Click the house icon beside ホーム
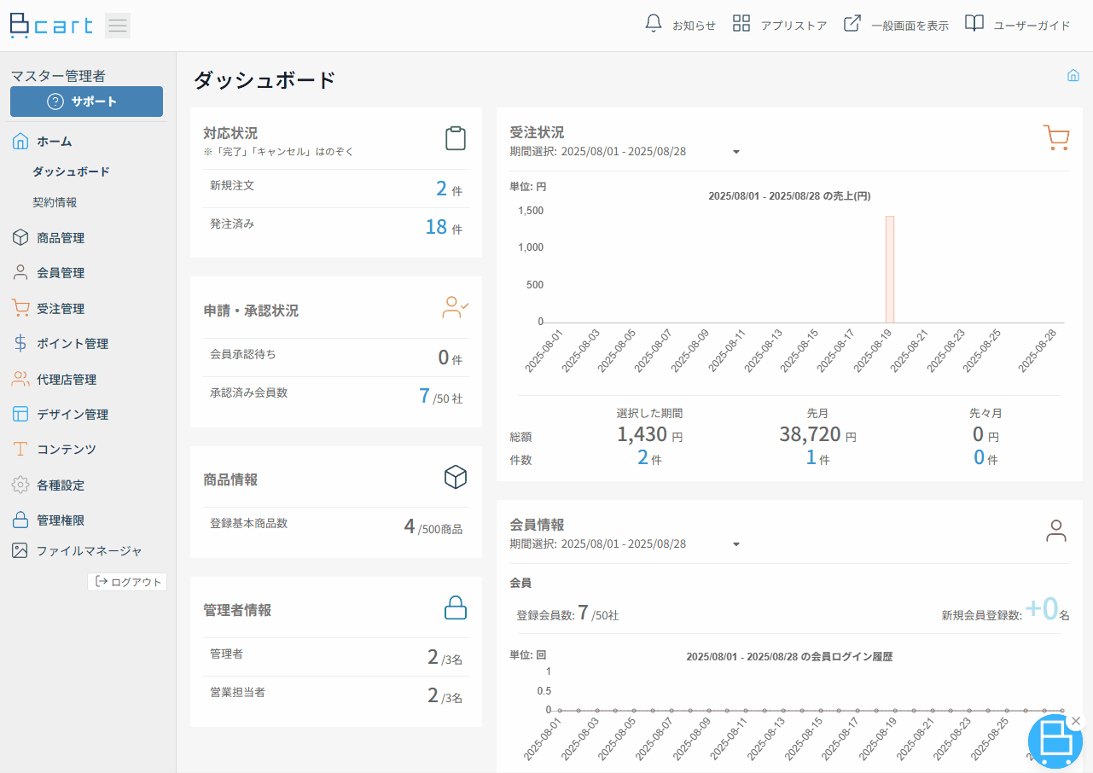 click(x=20, y=142)
